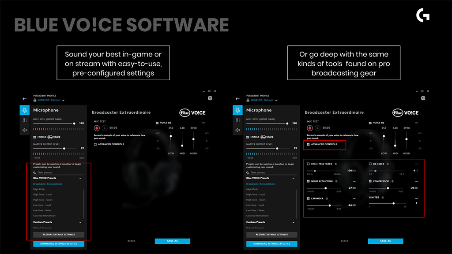Click the mic test play button in left window
This screenshot has width=452, height=254.
pos(105,128)
